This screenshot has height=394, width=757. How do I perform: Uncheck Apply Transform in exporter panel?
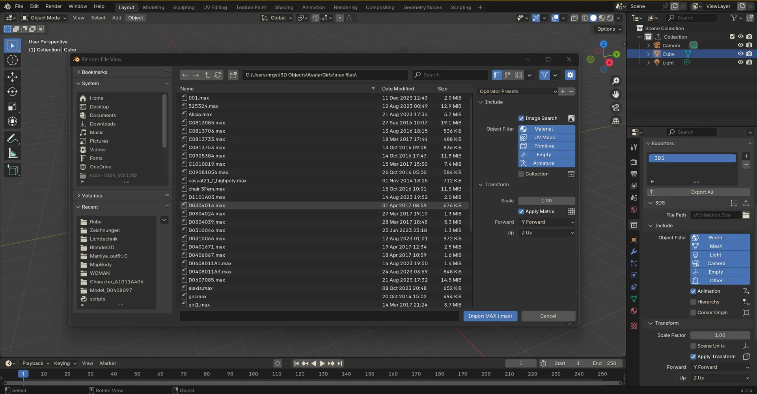click(x=693, y=357)
